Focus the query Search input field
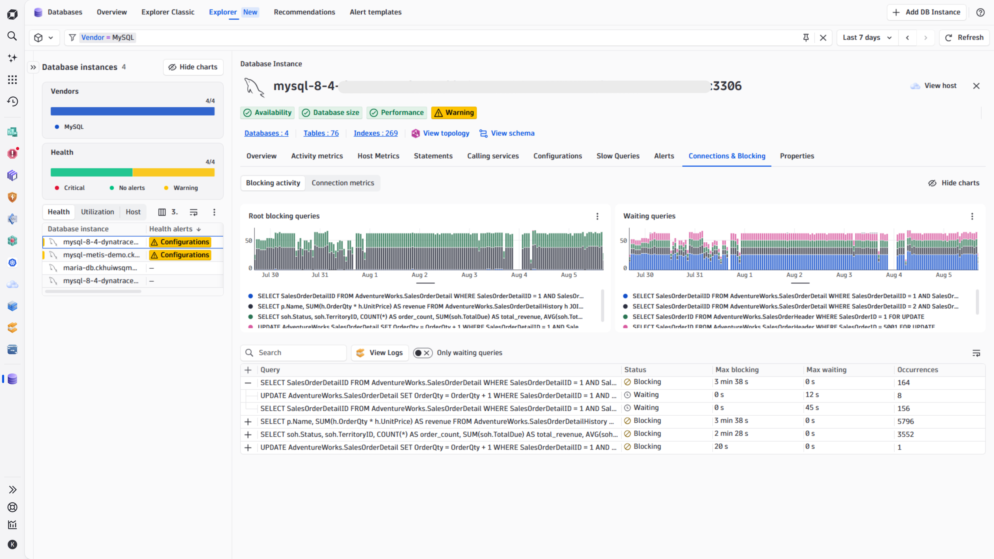This screenshot has height=559, width=994. [293, 352]
